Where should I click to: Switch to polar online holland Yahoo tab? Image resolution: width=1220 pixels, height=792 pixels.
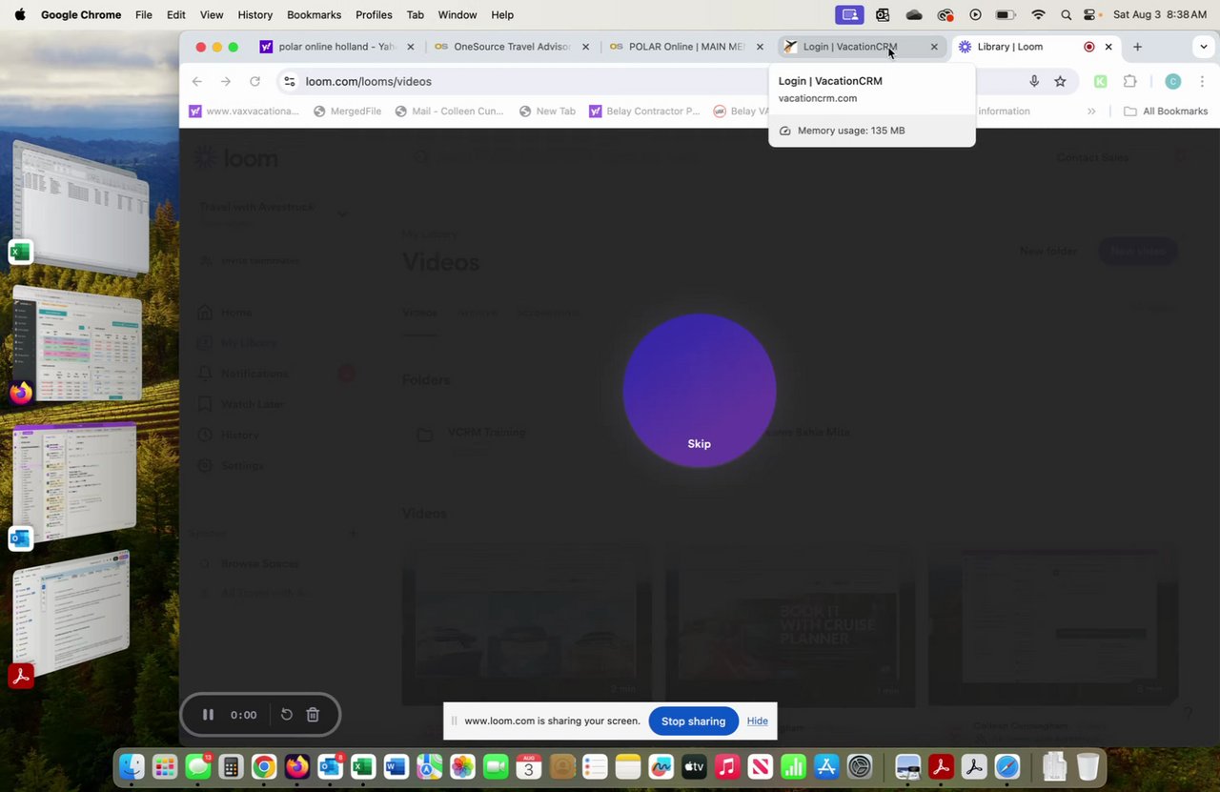[336, 47]
